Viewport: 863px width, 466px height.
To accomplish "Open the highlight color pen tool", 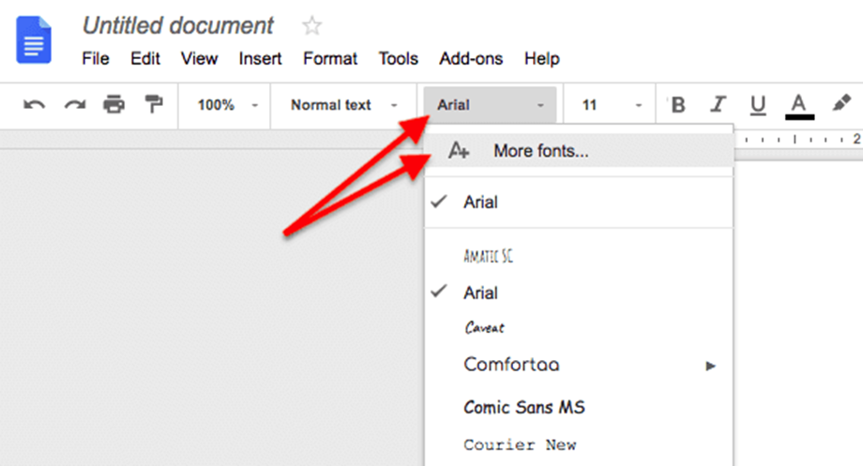I will 841,103.
